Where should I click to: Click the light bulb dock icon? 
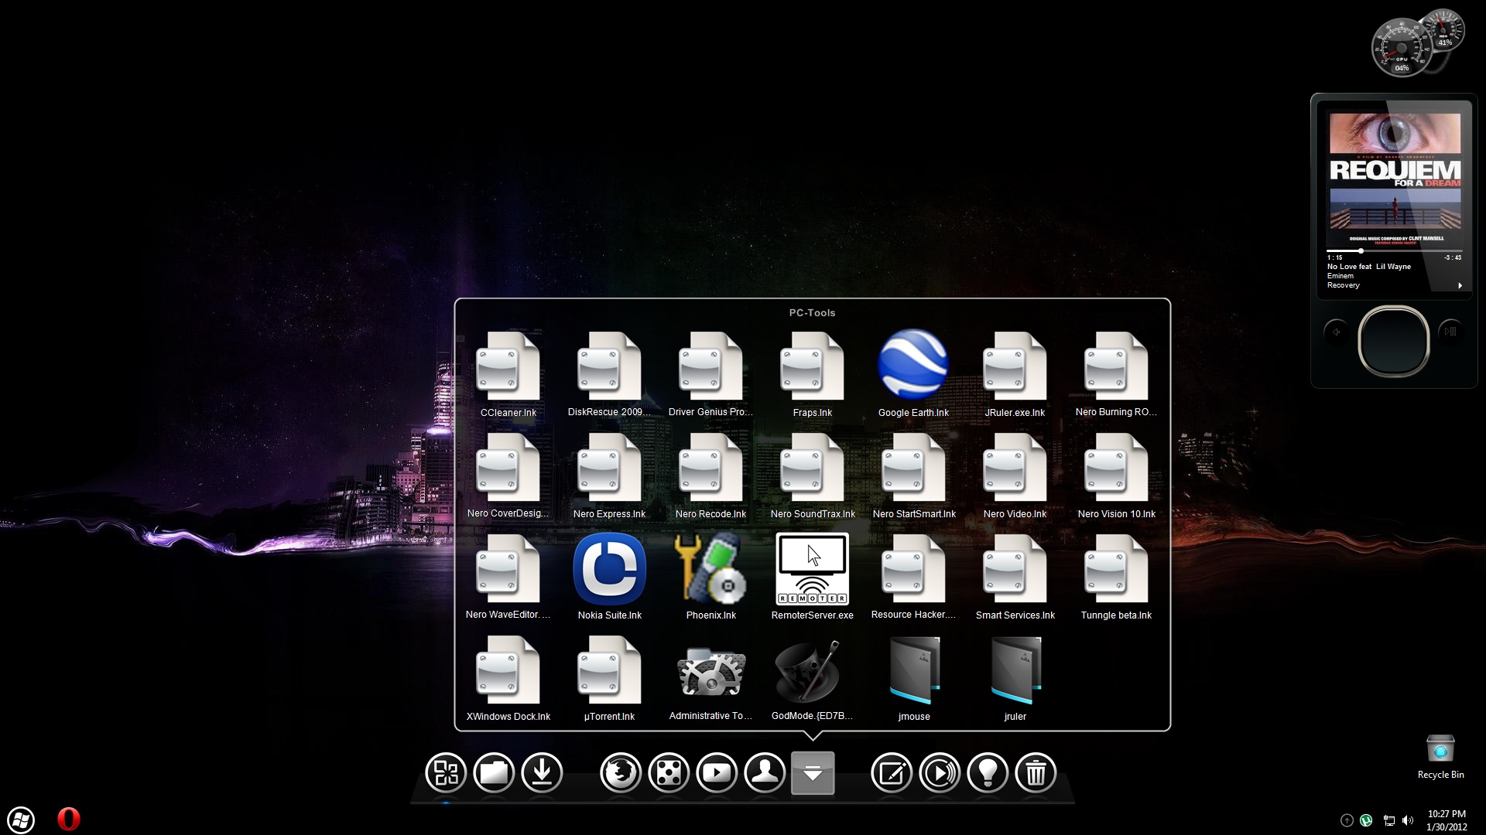click(988, 772)
